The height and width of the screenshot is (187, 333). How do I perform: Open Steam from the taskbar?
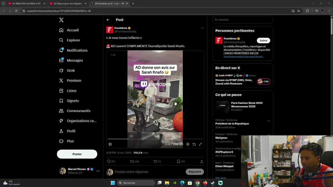(213, 183)
